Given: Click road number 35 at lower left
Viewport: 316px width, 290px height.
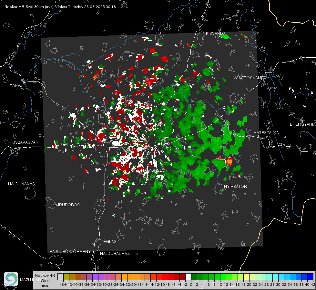Looking at the screenshot, I should click(4, 228).
